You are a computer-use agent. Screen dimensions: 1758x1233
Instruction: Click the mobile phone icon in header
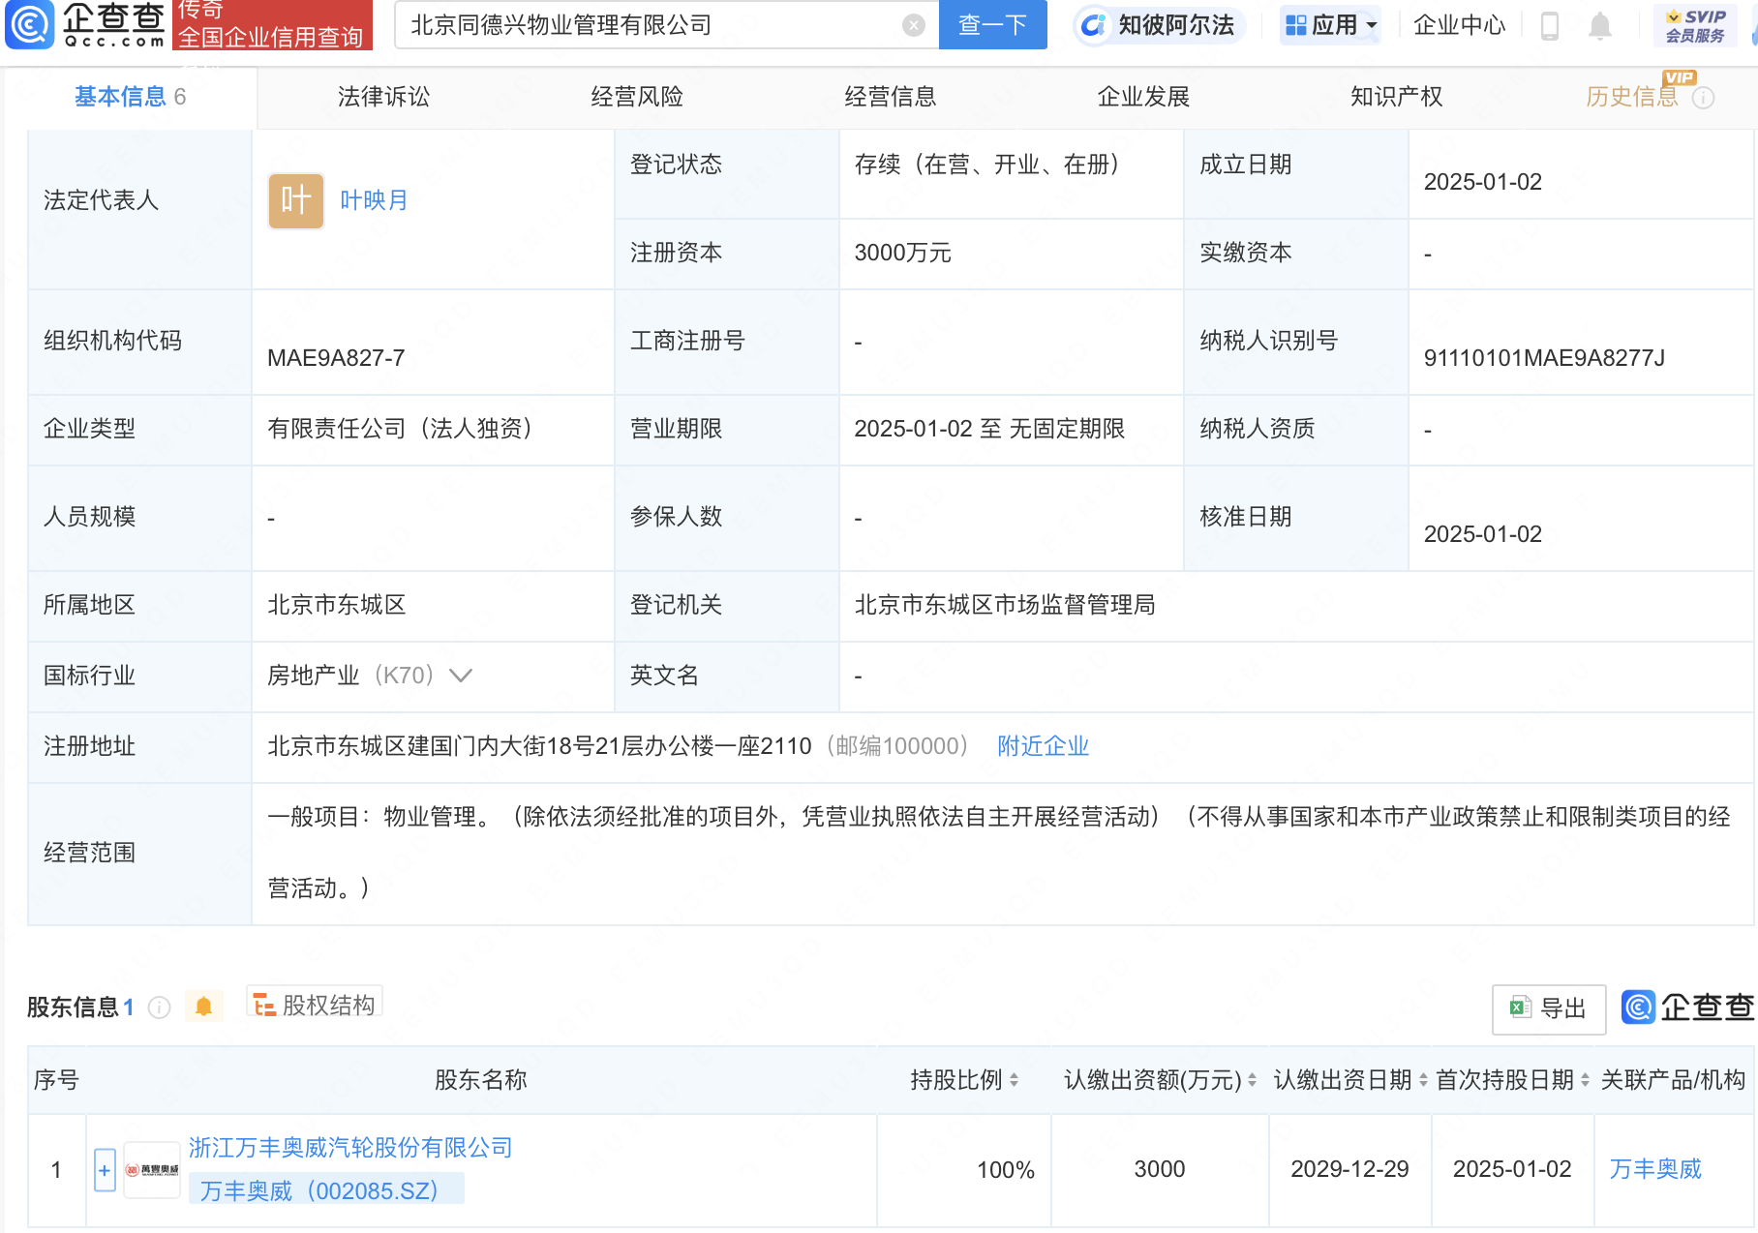(1549, 25)
